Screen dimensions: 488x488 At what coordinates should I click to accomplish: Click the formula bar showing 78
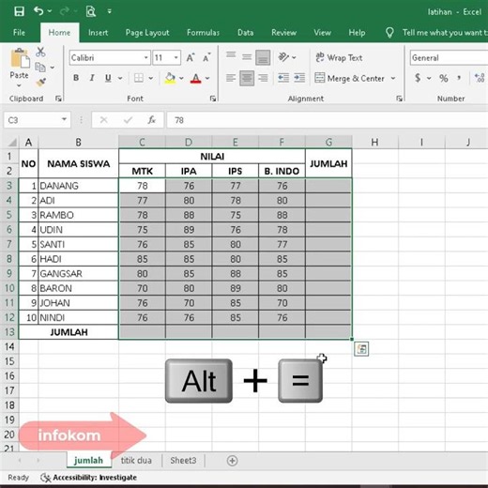[328, 120]
